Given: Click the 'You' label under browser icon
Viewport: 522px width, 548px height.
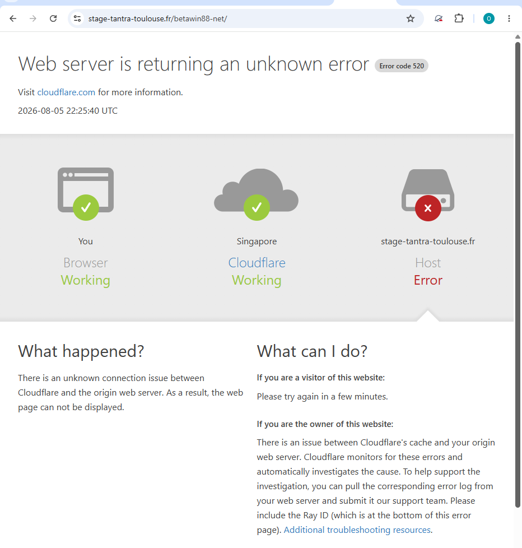Looking at the screenshot, I should tap(86, 242).
